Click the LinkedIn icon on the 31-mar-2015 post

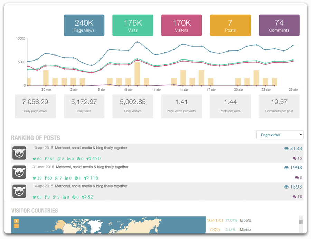pyautogui.click(x=66, y=178)
